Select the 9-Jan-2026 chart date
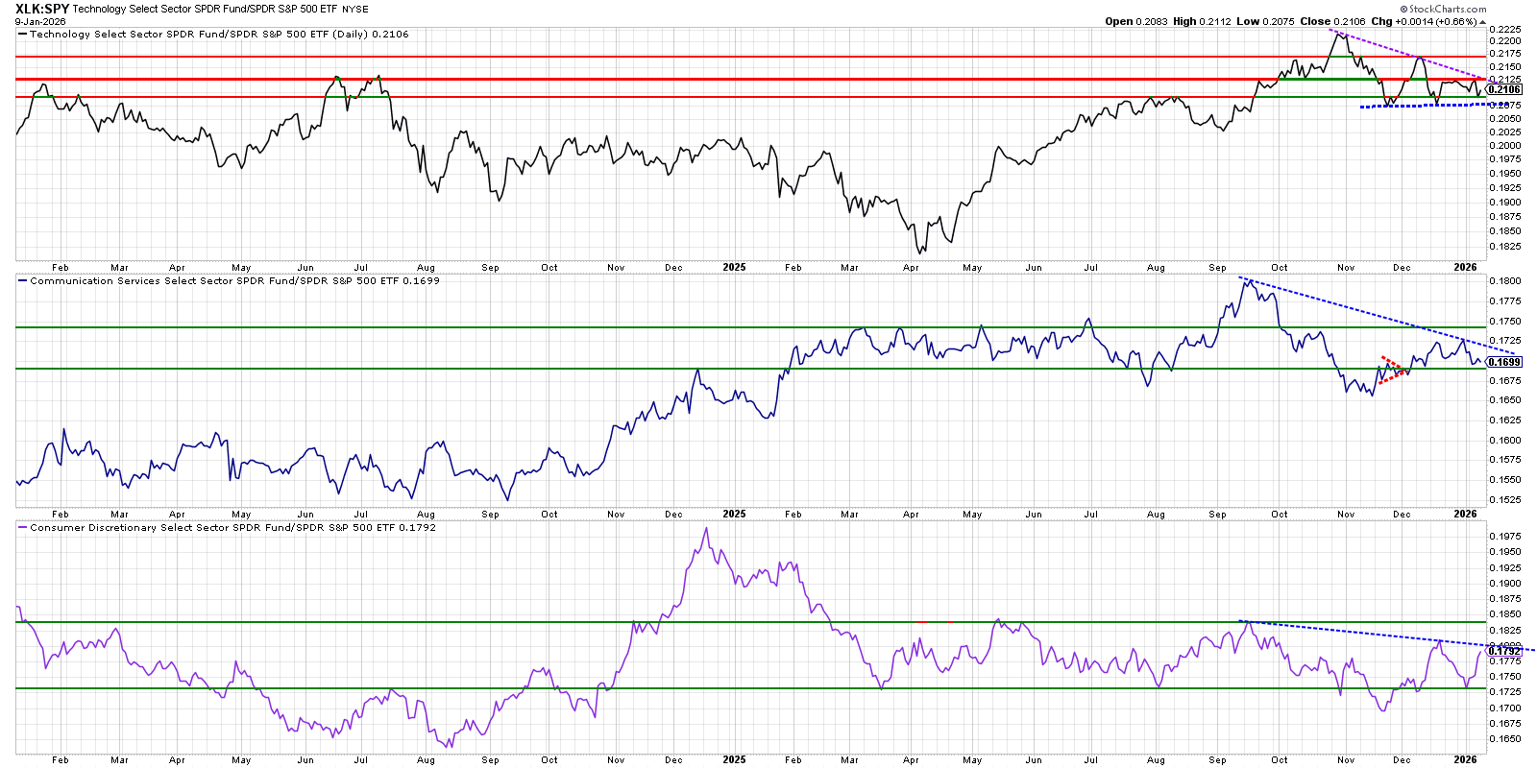The height and width of the screenshot is (768, 1537). point(38,21)
